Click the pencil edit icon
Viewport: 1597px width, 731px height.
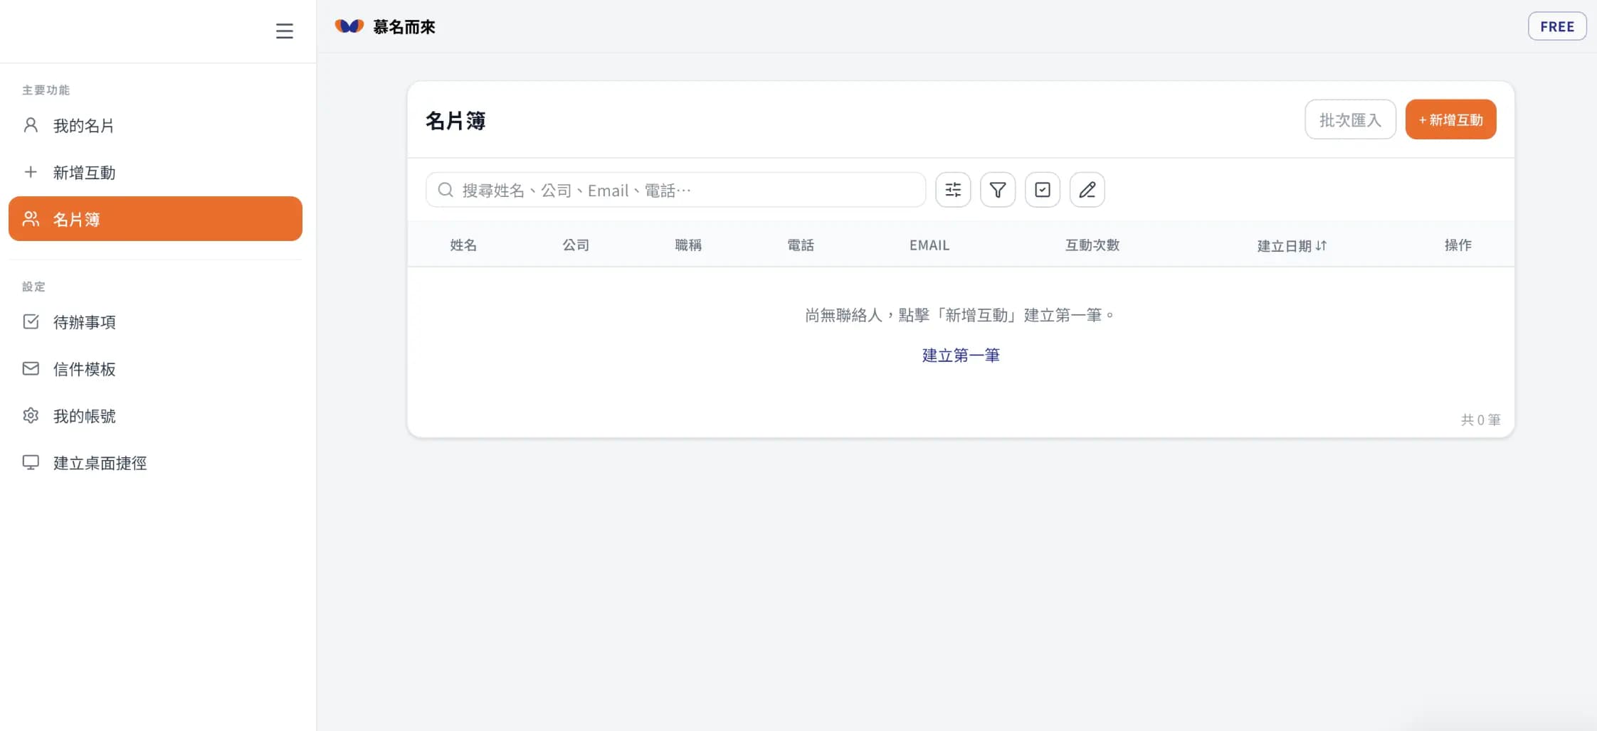[x=1087, y=190]
